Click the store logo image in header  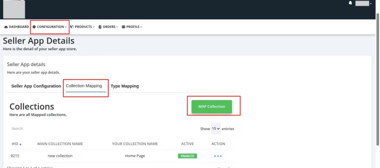click(14, 9)
